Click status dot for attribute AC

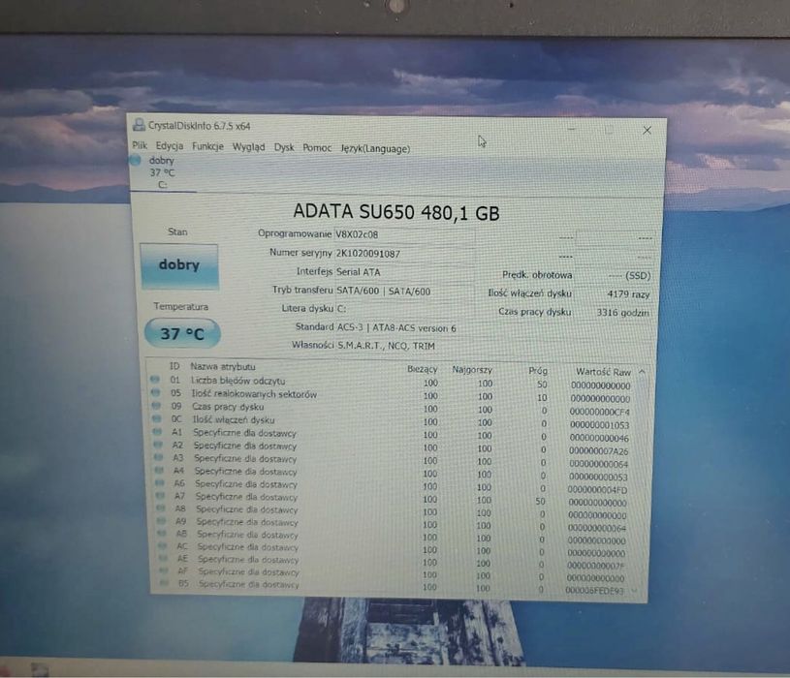(x=162, y=545)
